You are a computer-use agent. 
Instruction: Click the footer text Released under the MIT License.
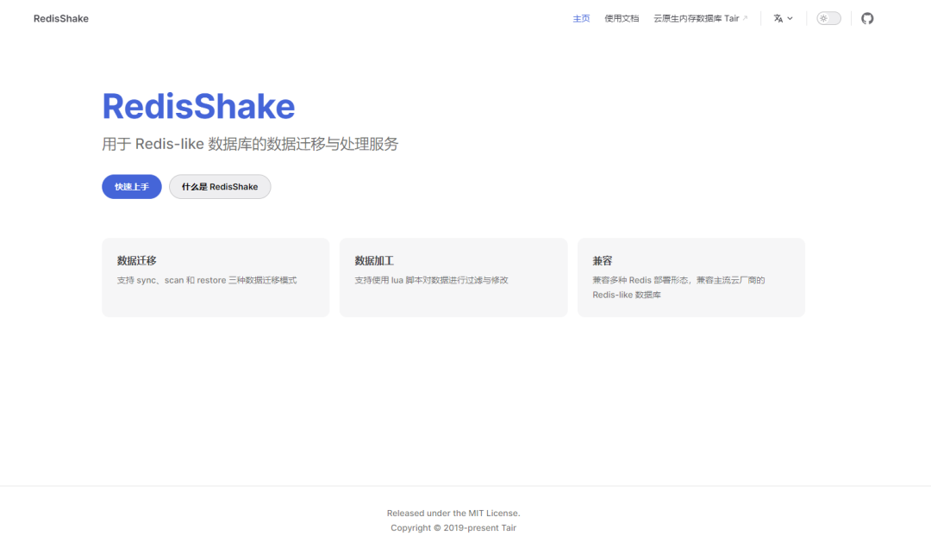453,513
